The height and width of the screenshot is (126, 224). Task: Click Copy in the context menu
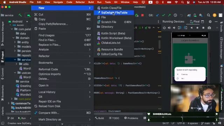(x=62, y=19)
